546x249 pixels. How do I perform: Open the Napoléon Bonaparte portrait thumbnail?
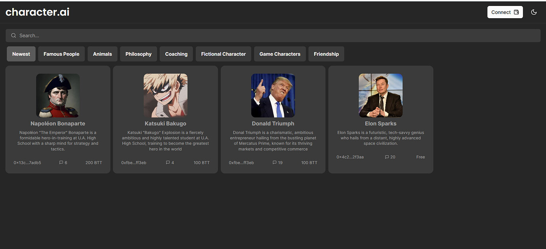(58, 95)
